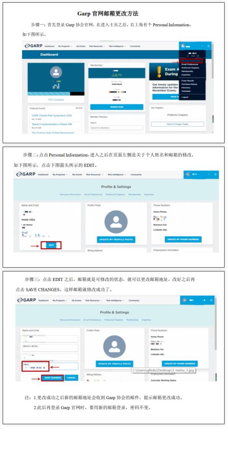Click the EDIT button under Name and Email
Screen dimensions: 228x451
click(x=51, y=245)
